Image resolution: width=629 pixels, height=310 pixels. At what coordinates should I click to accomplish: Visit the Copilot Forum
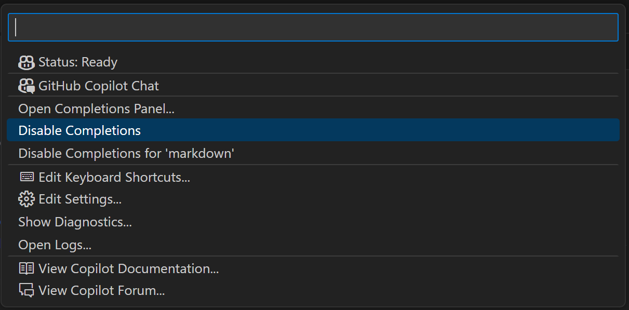101,290
